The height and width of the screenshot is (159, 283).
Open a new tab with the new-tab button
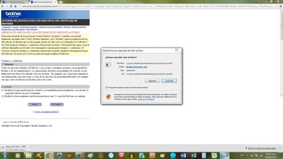click(60, 2)
